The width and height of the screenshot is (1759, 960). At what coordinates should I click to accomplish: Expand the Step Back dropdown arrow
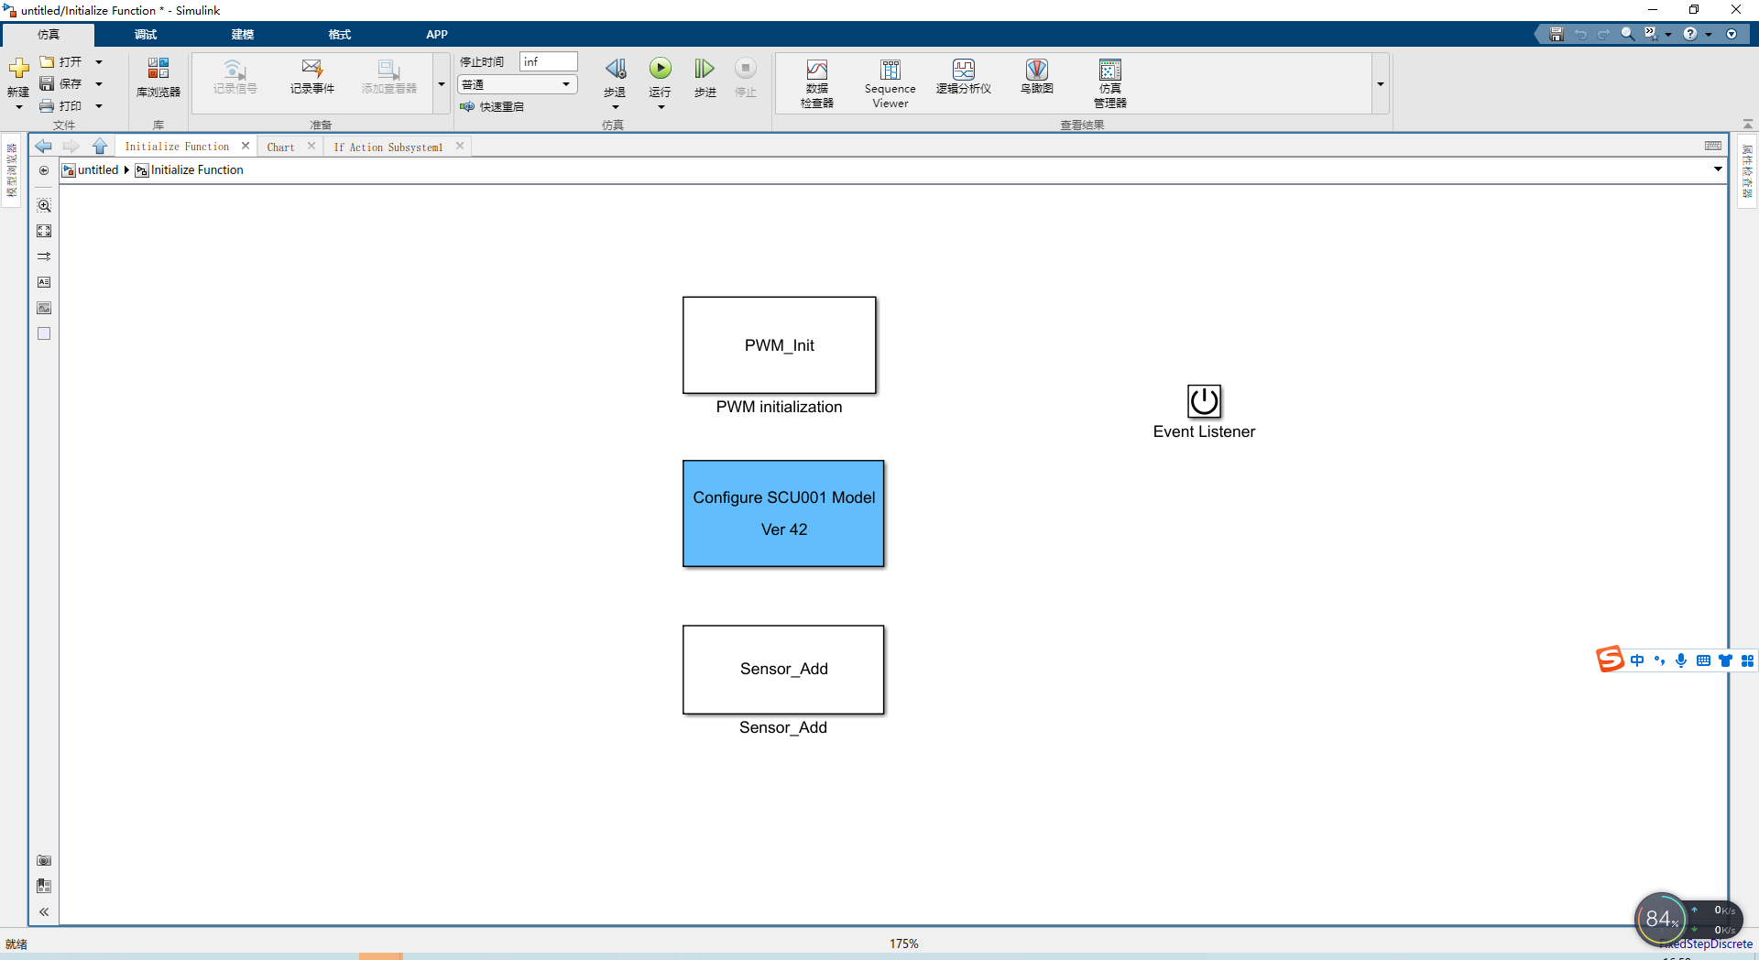point(615,107)
